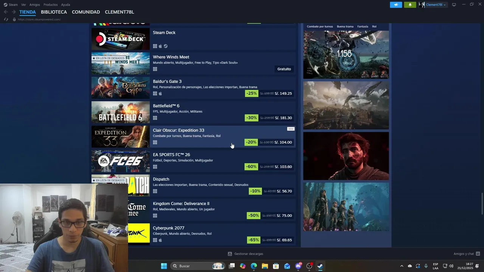The height and width of the screenshot is (272, 484).
Task: Open the Steam Deck store entry
Action: [x=164, y=32]
